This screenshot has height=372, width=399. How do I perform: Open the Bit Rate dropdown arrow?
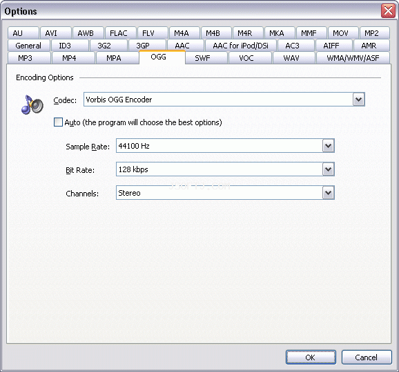pyautogui.click(x=328, y=169)
